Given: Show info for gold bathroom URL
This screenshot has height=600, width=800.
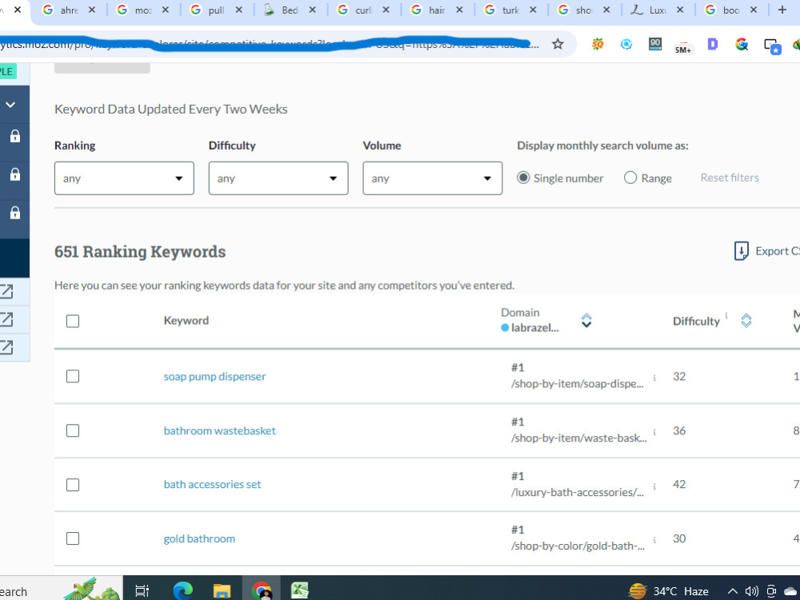Looking at the screenshot, I should (x=654, y=540).
